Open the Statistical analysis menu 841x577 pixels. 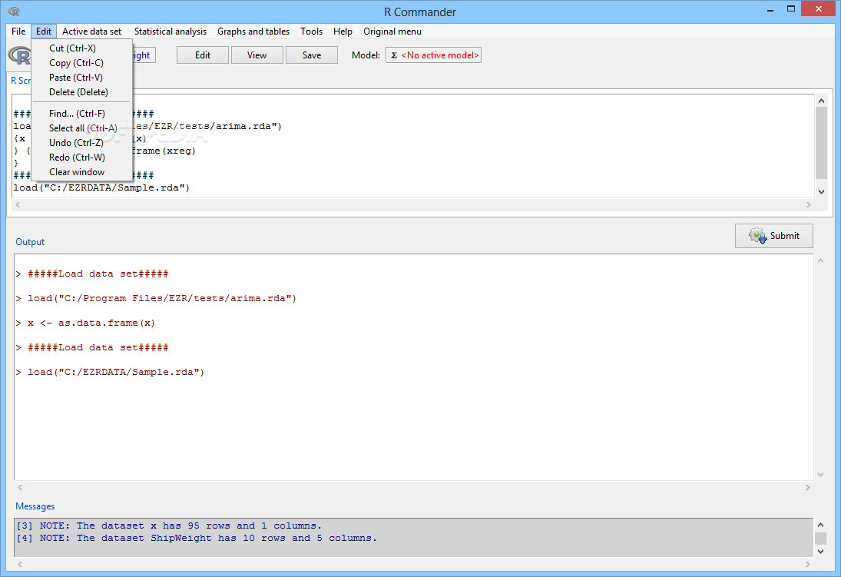point(170,32)
